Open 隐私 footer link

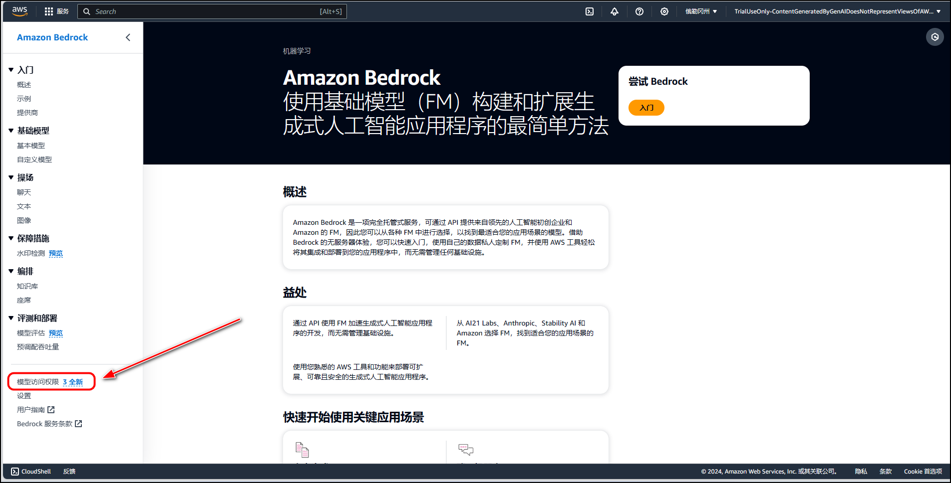861,472
